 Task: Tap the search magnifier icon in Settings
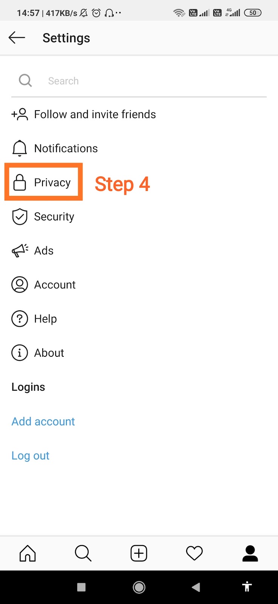coord(25,80)
